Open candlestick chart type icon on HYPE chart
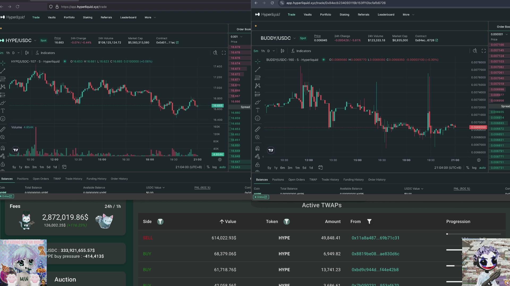This screenshot has width=510, height=286. click(27, 53)
